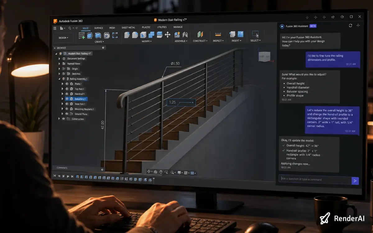The height and width of the screenshot is (233, 373).
Task: Select the New Component tool in Assemble
Action: (x=177, y=35)
